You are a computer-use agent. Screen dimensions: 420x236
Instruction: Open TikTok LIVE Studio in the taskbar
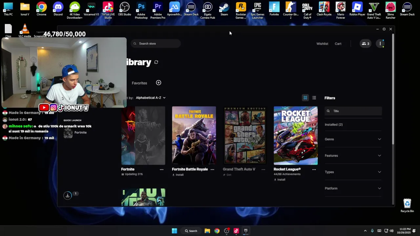[x=236, y=231]
